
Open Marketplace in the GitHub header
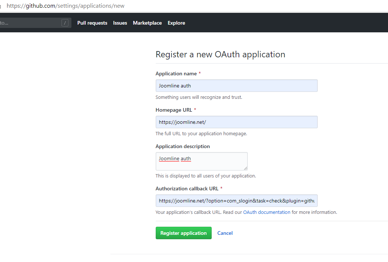[147, 23]
